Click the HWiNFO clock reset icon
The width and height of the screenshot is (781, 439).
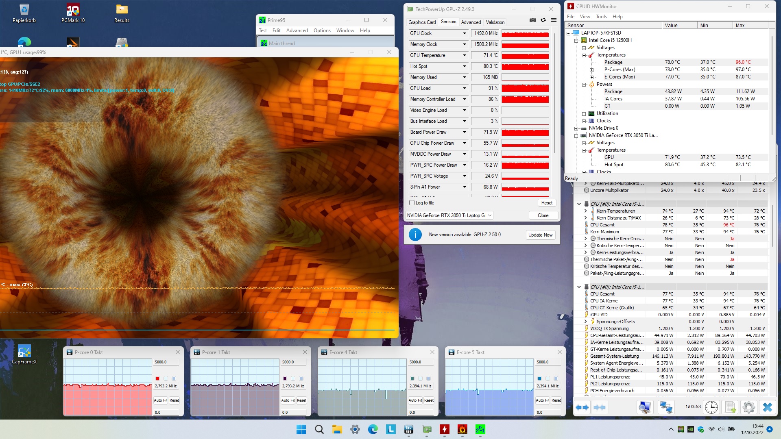point(711,407)
